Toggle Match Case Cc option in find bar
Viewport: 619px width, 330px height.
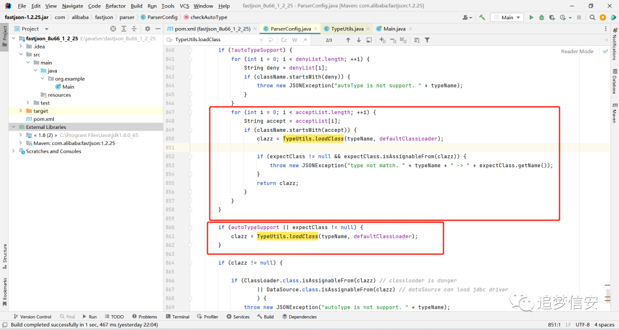pos(284,40)
